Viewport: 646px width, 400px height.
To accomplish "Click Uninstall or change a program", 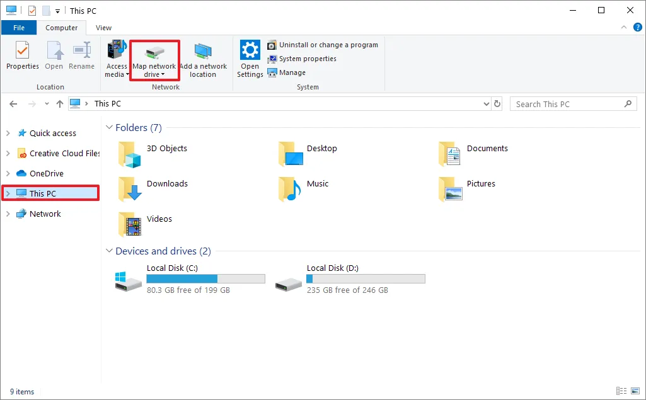I will click(328, 45).
